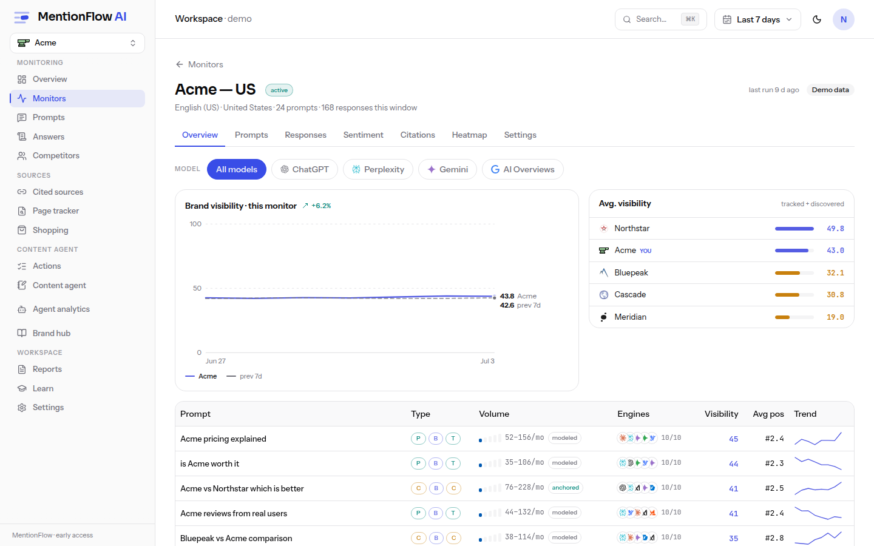
Task: Switch to the Responses tab
Action: coord(305,135)
